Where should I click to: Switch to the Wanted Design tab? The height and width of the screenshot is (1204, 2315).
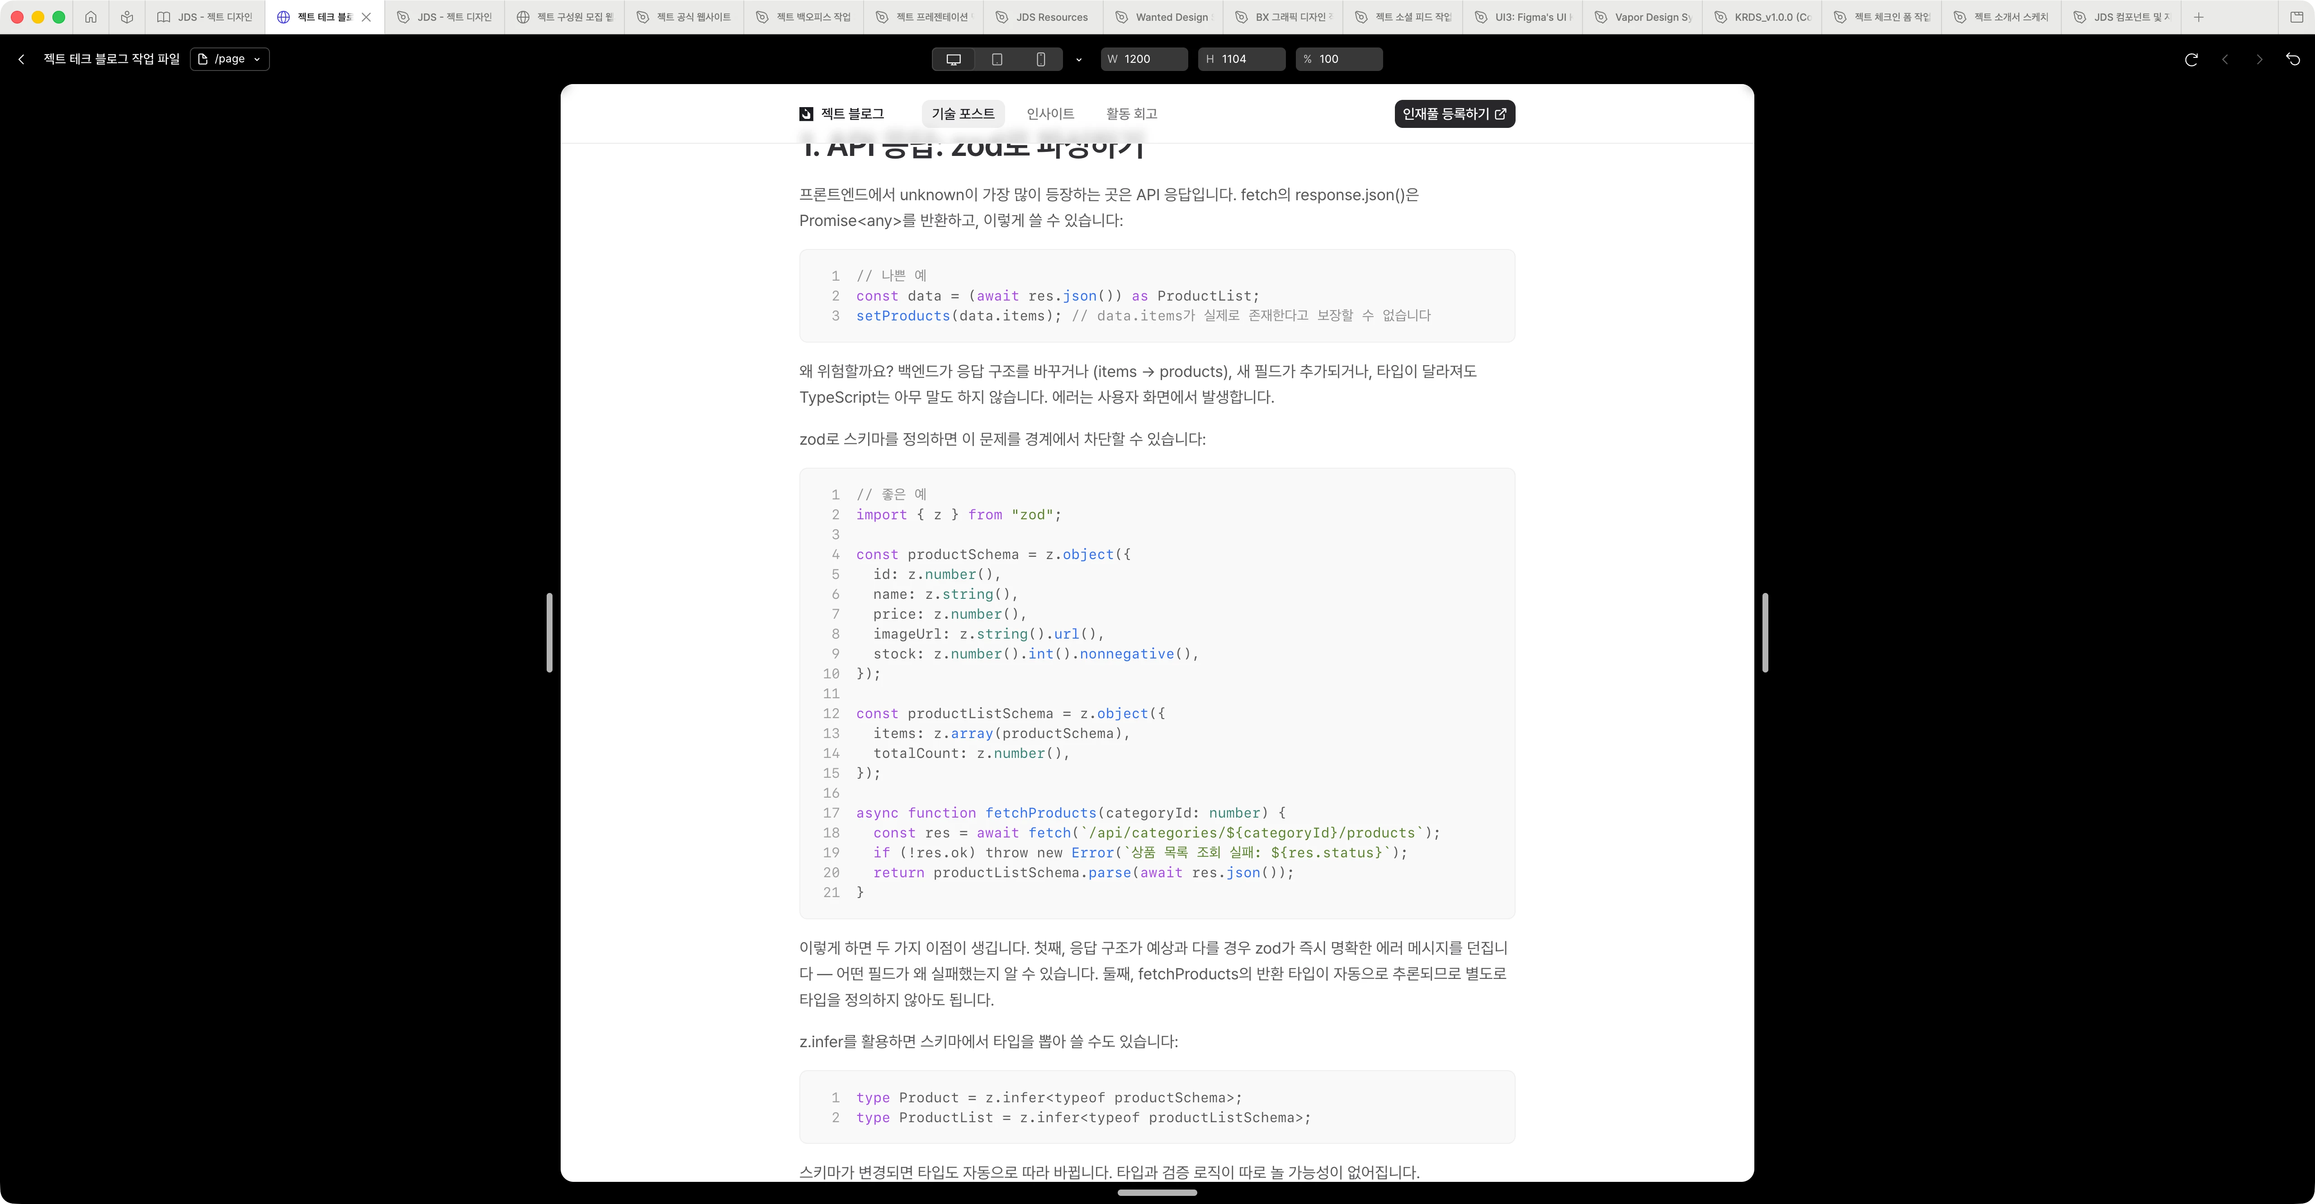pos(1162,17)
